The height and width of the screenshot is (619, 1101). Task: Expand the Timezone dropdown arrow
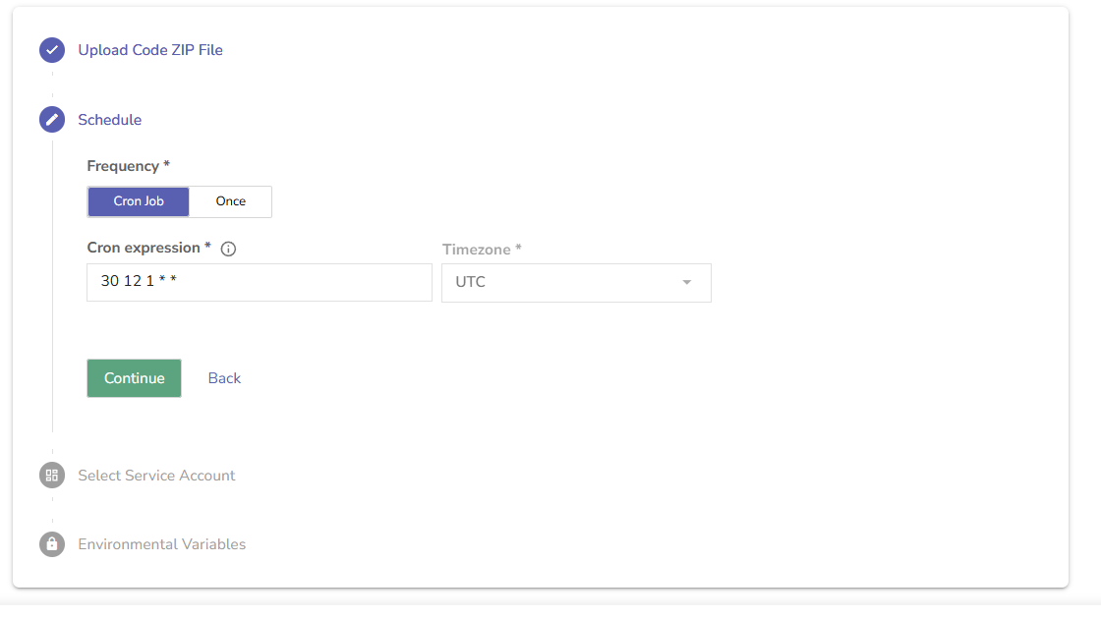click(687, 283)
